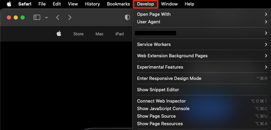Select Show Page Resources
Screen dimensions: 271x130
click(x=202, y=123)
